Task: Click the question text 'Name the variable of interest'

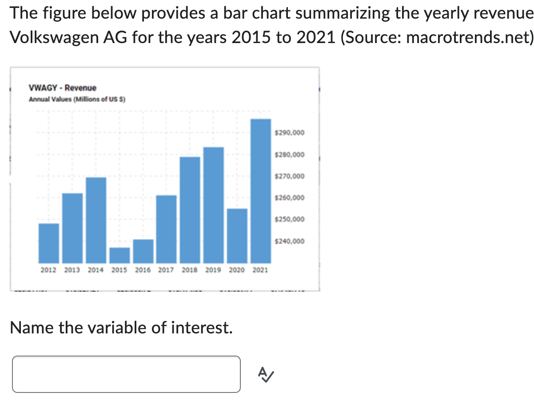Action: [121, 327]
